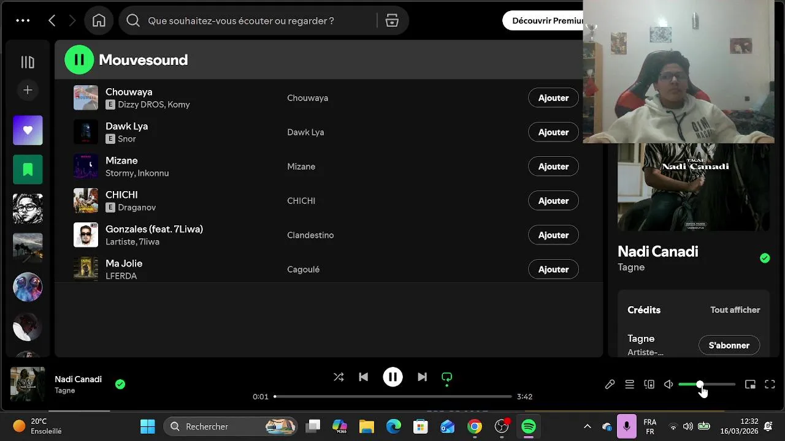785x441 pixels.
Task: Open Liked Songs heart tile
Action: (x=28, y=130)
